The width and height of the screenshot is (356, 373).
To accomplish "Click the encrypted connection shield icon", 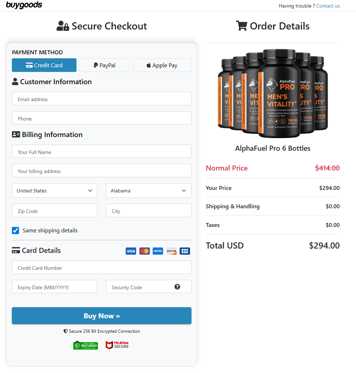I will click(65, 331).
